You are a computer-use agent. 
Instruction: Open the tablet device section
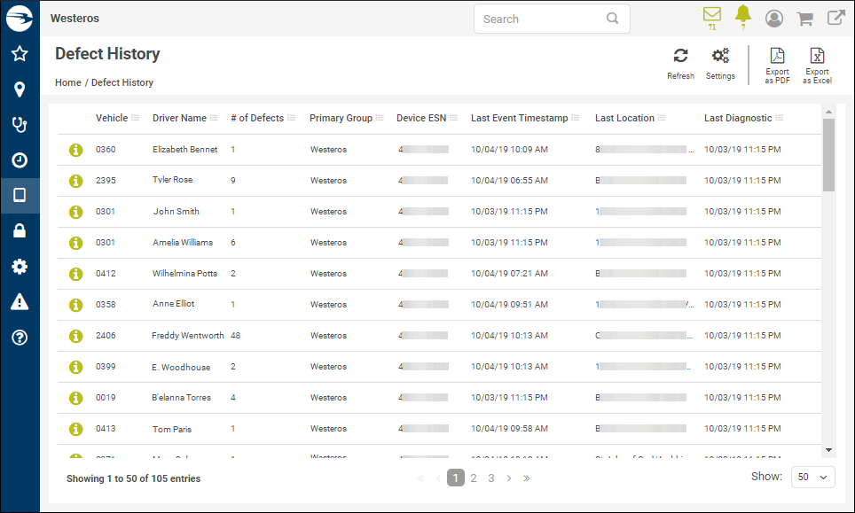coord(20,195)
